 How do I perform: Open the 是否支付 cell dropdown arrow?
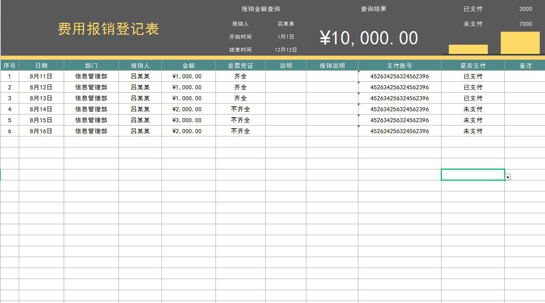pyautogui.click(x=507, y=176)
